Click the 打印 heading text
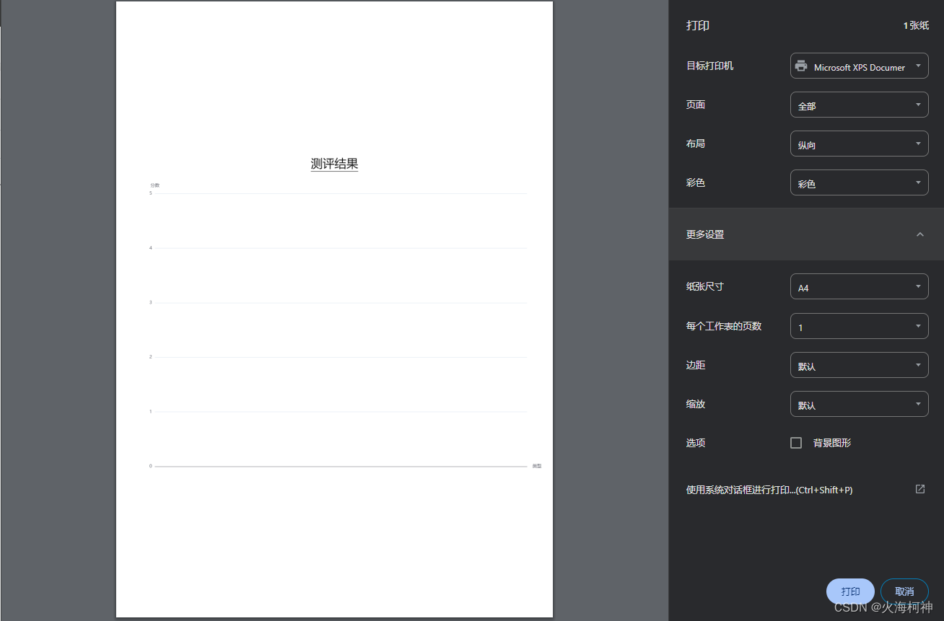The image size is (944, 621). click(x=698, y=25)
